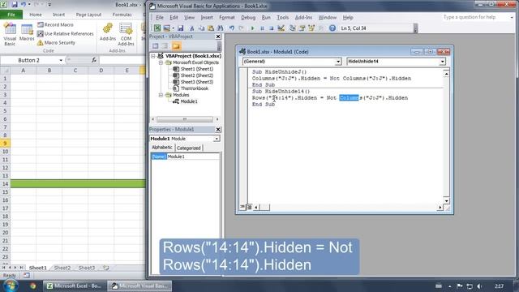The height and width of the screenshot is (292, 519).
Task: Click Full Module View button in code window
Action: 249,207
